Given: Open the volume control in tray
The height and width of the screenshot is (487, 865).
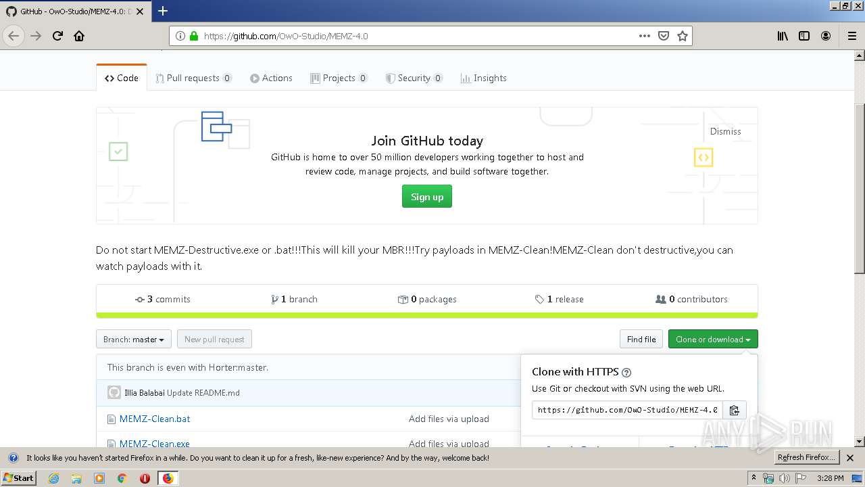Looking at the screenshot, I should tap(785, 478).
